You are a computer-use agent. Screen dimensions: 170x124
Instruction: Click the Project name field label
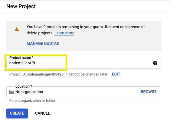(x=21, y=58)
